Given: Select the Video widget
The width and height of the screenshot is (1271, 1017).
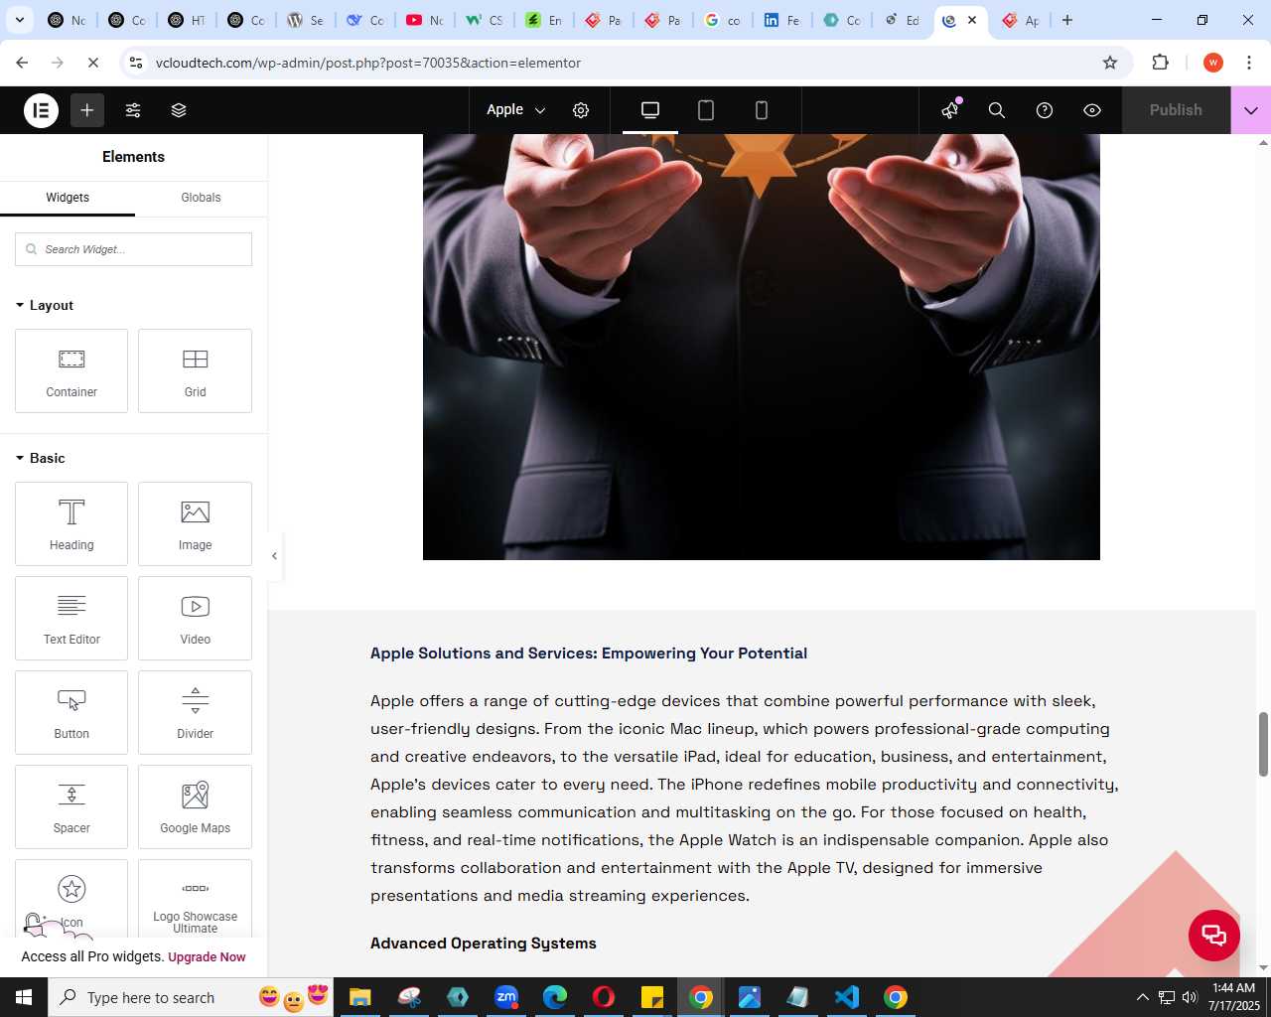Looking at the screenshot, I should click(195, 618).
